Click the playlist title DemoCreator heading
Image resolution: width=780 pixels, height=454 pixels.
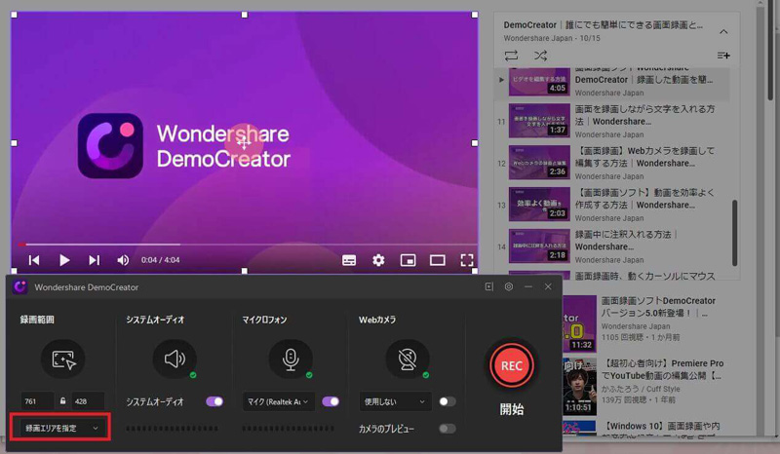pyautogui.click(x=603, y=25)
